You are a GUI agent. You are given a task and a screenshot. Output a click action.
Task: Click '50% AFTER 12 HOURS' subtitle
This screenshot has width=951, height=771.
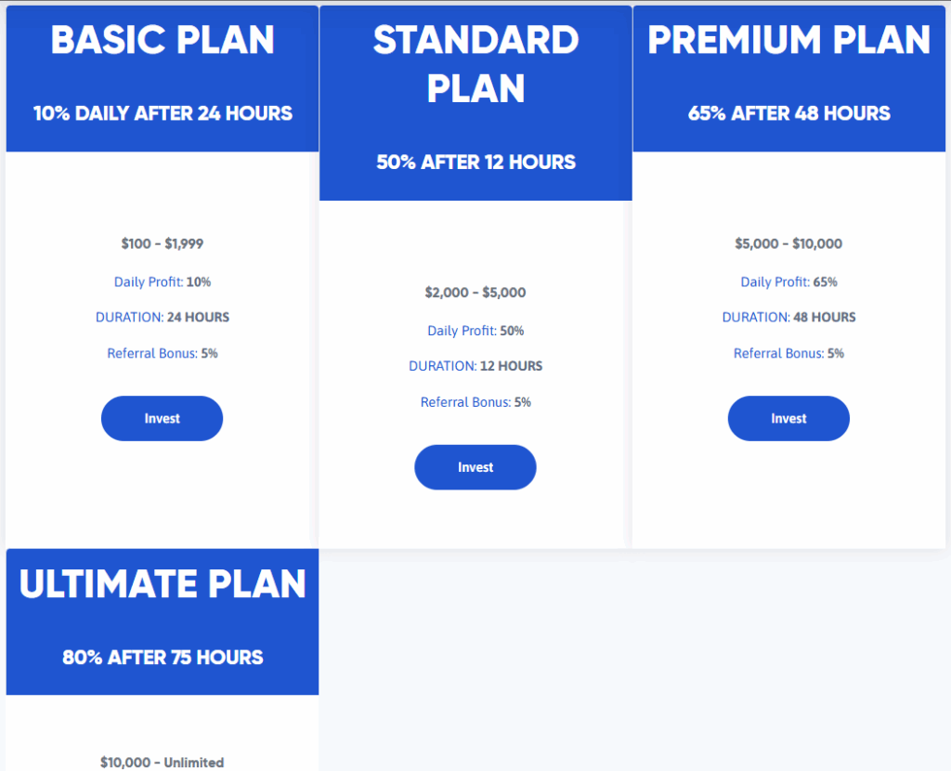click(475, 162)
